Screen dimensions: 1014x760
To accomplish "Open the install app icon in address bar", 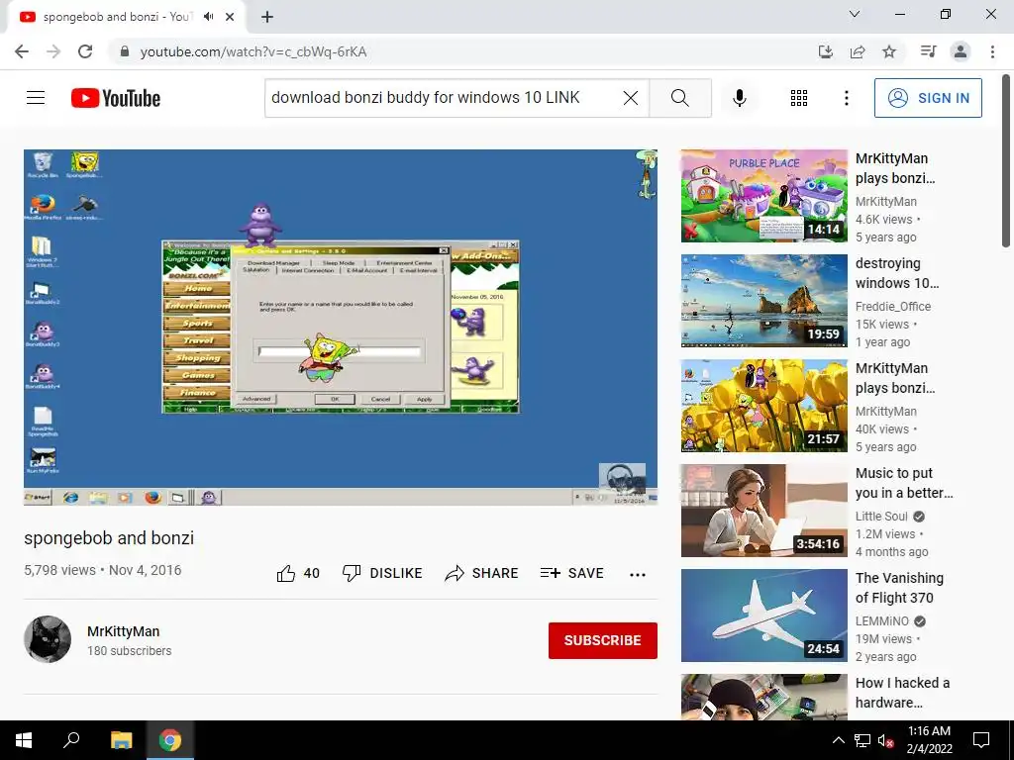I will coord(826,51).
